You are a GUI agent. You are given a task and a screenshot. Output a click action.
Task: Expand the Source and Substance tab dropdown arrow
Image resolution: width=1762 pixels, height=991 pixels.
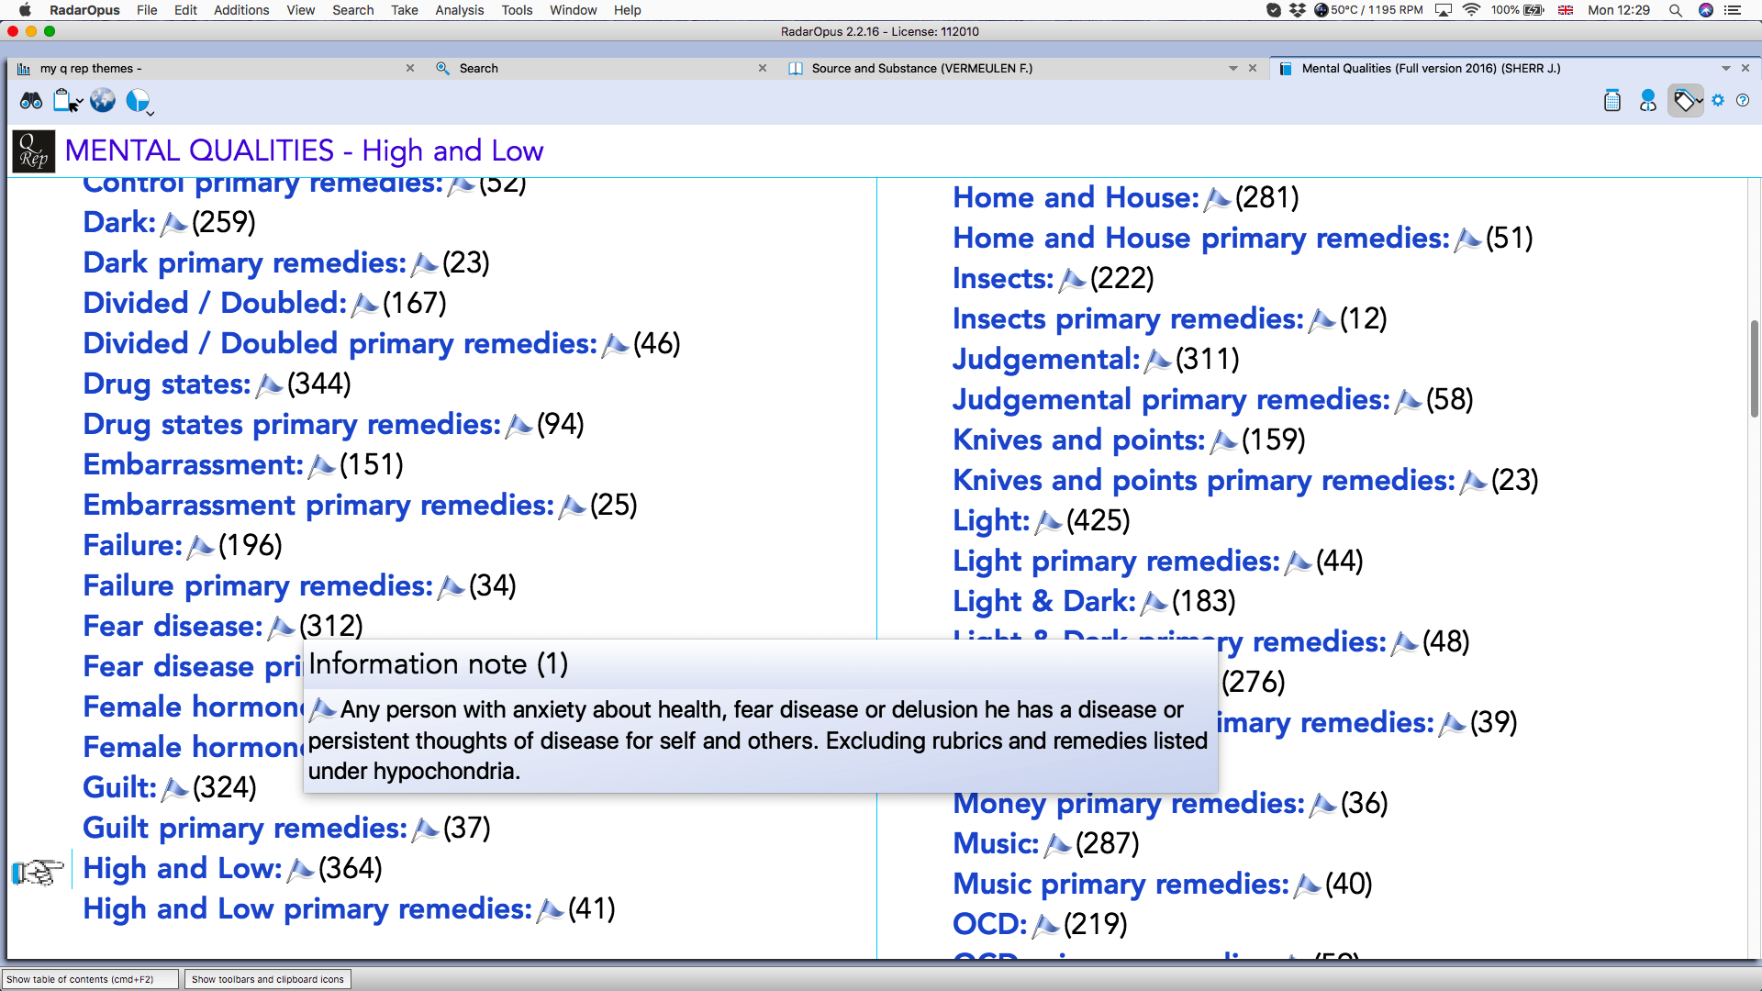pyautogui.click(x=1233, y=69)
